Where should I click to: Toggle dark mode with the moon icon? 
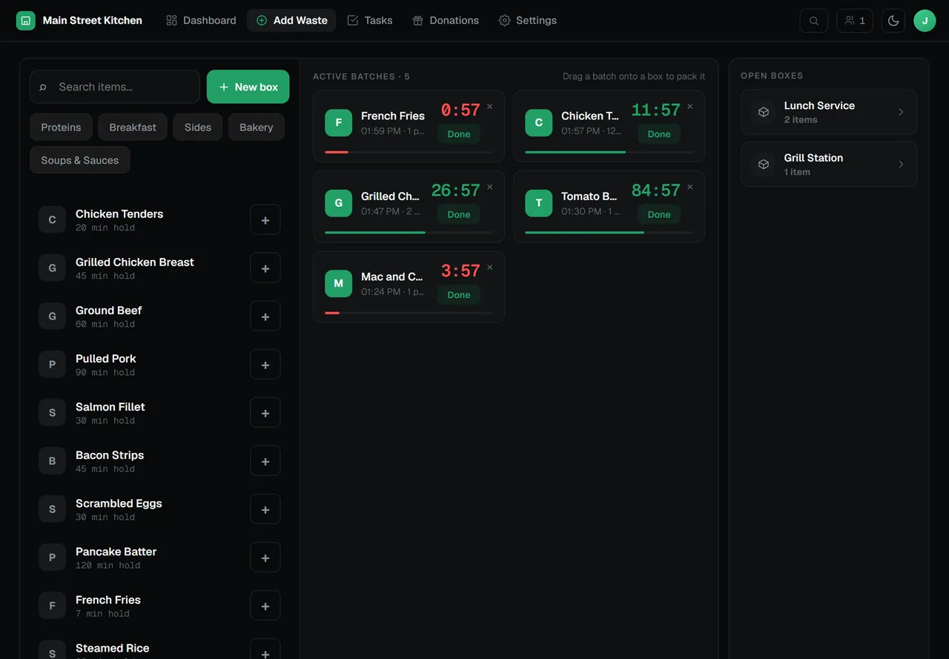pyautogui.click(x=893, y=21)
